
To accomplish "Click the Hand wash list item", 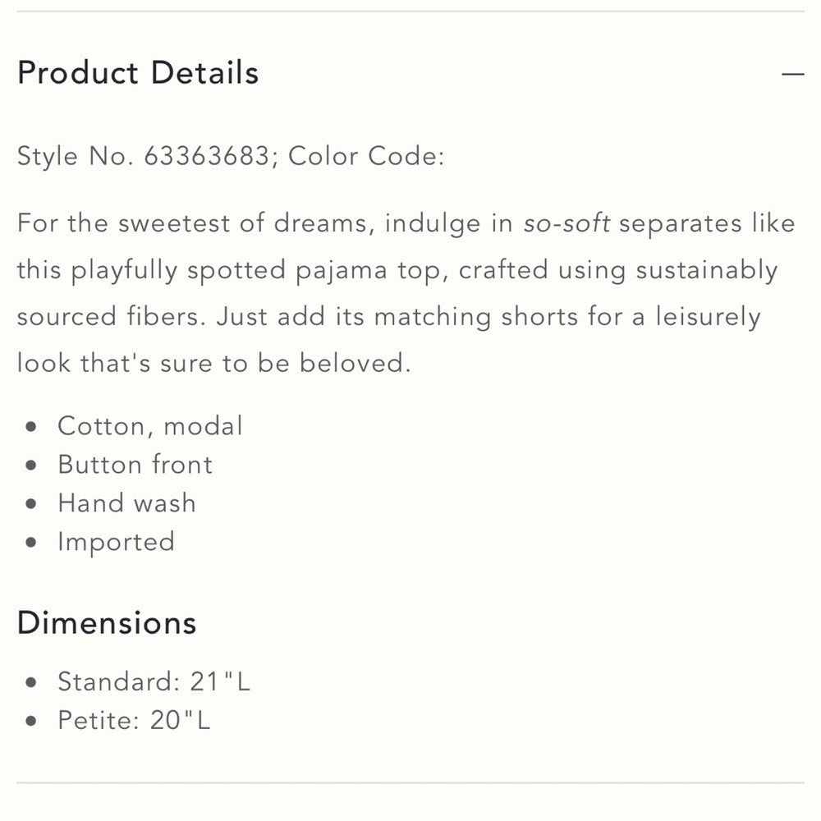I will pyautogui.click(x=126, y=503).
